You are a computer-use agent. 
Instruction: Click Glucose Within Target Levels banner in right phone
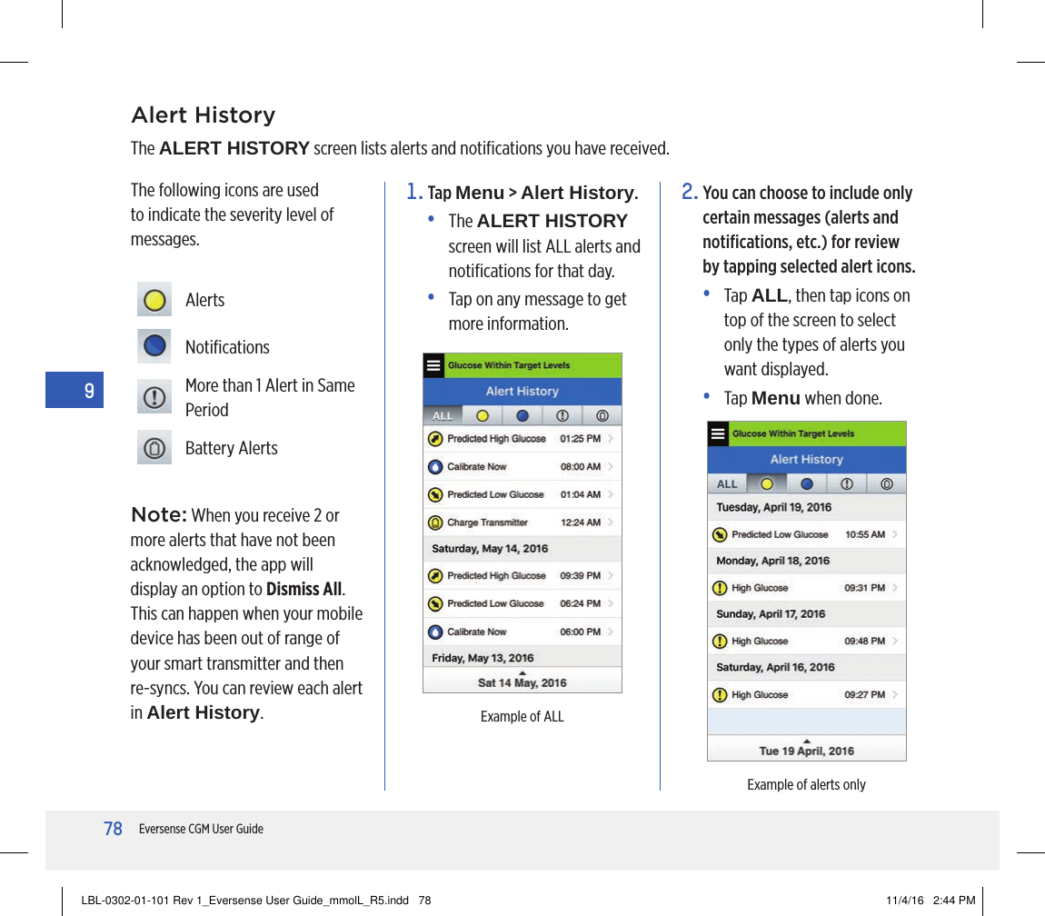click(818, 434)
